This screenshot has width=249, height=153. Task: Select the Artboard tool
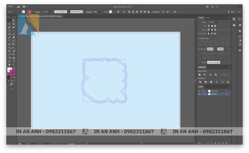coord(9,61)
